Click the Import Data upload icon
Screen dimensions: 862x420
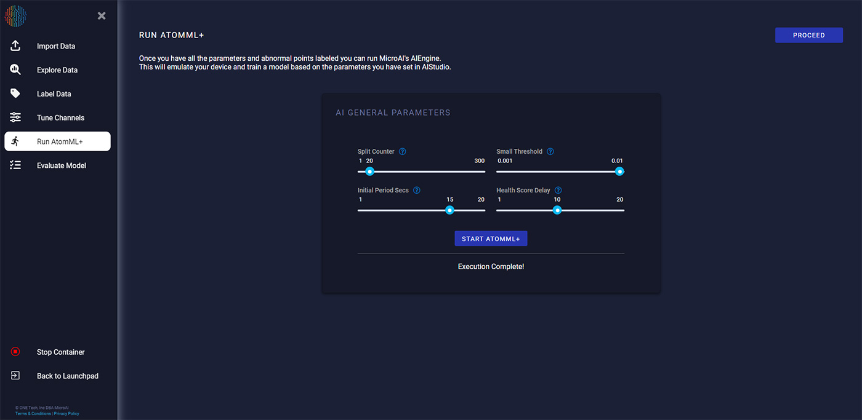(15, 46)
